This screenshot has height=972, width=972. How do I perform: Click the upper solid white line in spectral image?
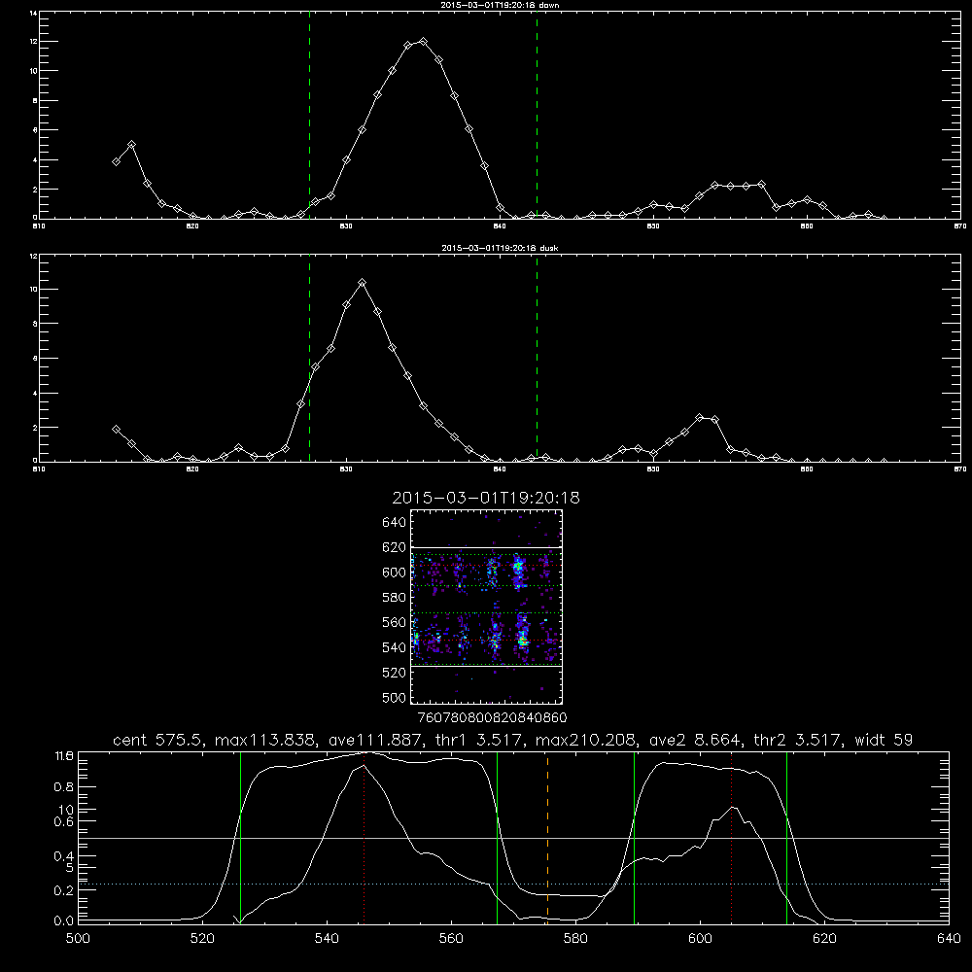coord(486,548)
